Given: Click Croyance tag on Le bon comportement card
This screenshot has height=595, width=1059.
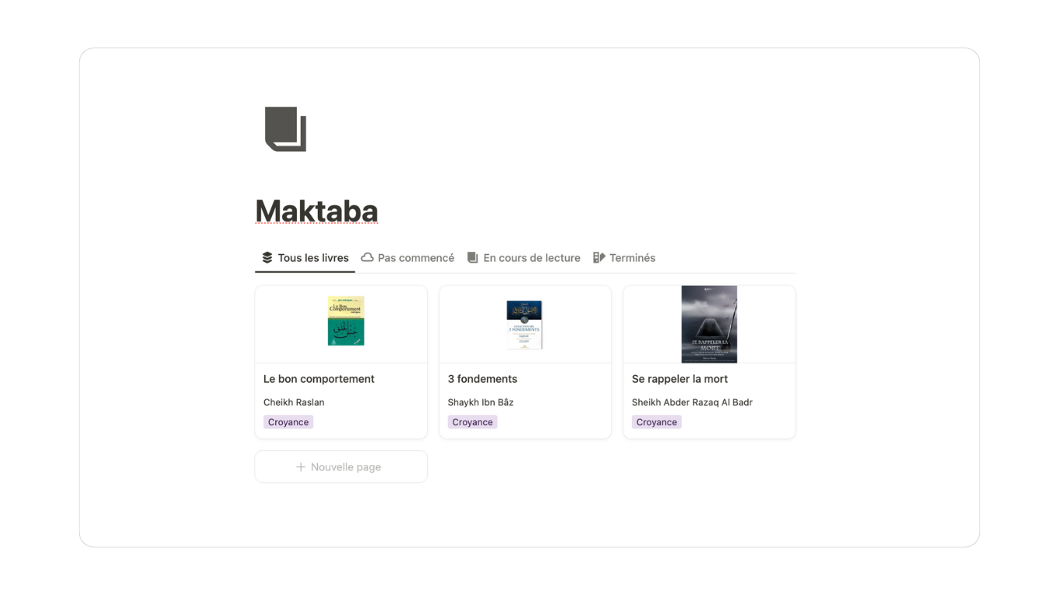Looking at the screenshot, I should coord(288,422).
